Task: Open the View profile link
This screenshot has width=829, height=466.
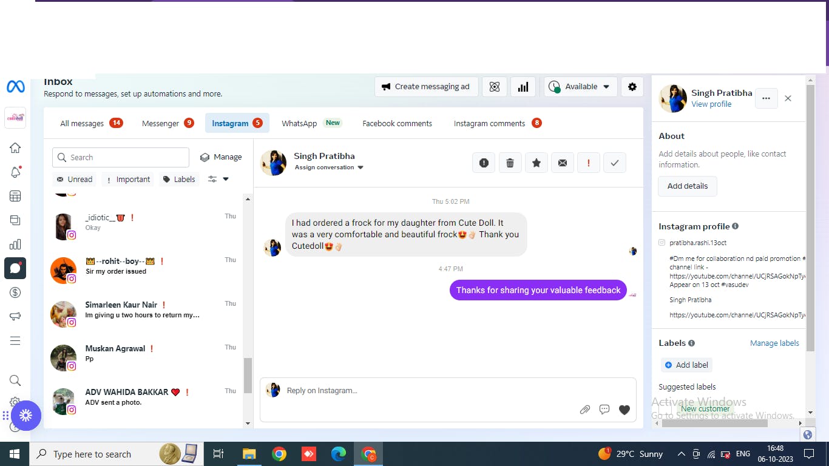Action: click(x=711, y=104)
